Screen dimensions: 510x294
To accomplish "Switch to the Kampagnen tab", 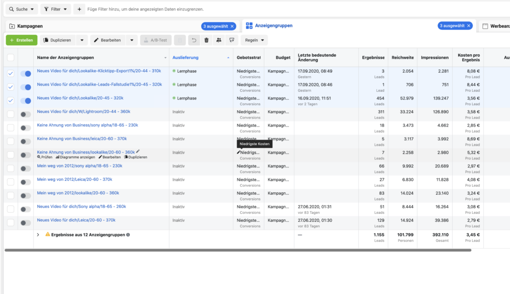I will (30, 26).
